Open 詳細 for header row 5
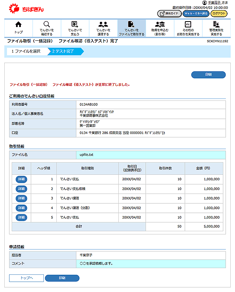 tap(22, 218)
